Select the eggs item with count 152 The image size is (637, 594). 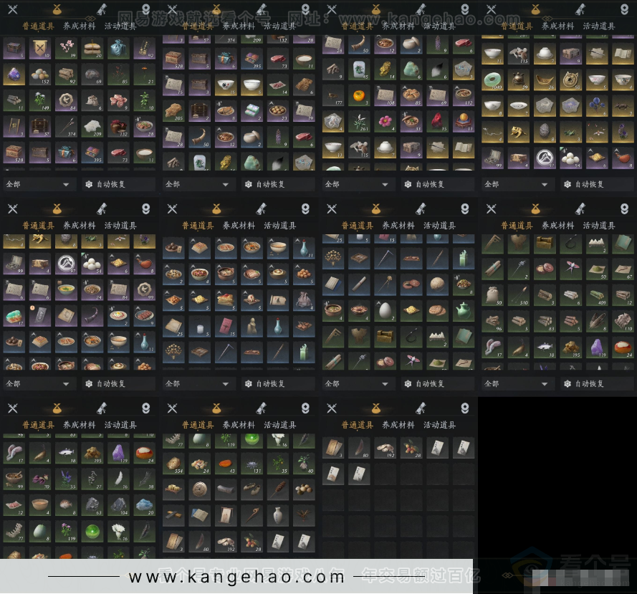pos(40,75)
